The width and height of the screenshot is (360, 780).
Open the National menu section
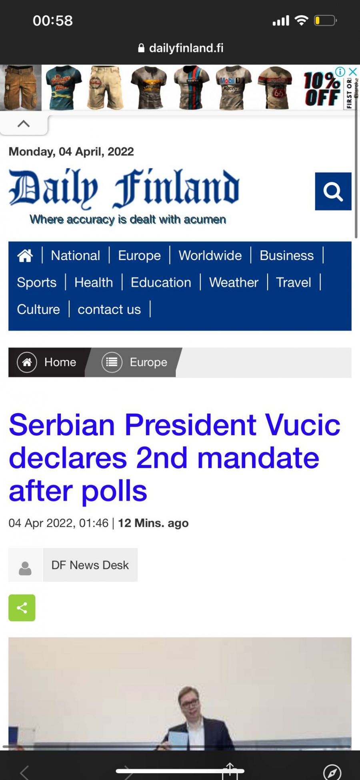click(76, 255)
